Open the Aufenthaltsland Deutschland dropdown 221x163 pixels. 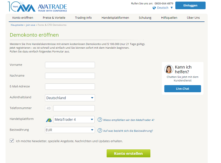(x=70, y=98)
